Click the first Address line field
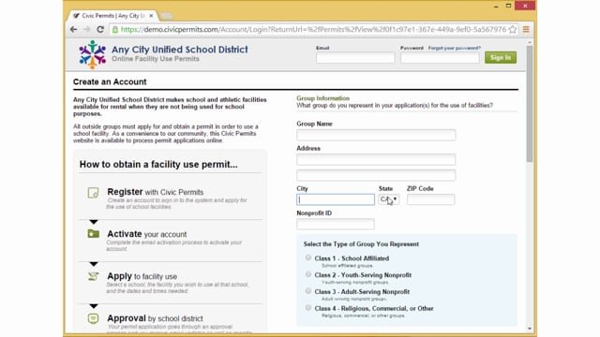600x337 pixels. pyautogui.click(x=376, y=160)
